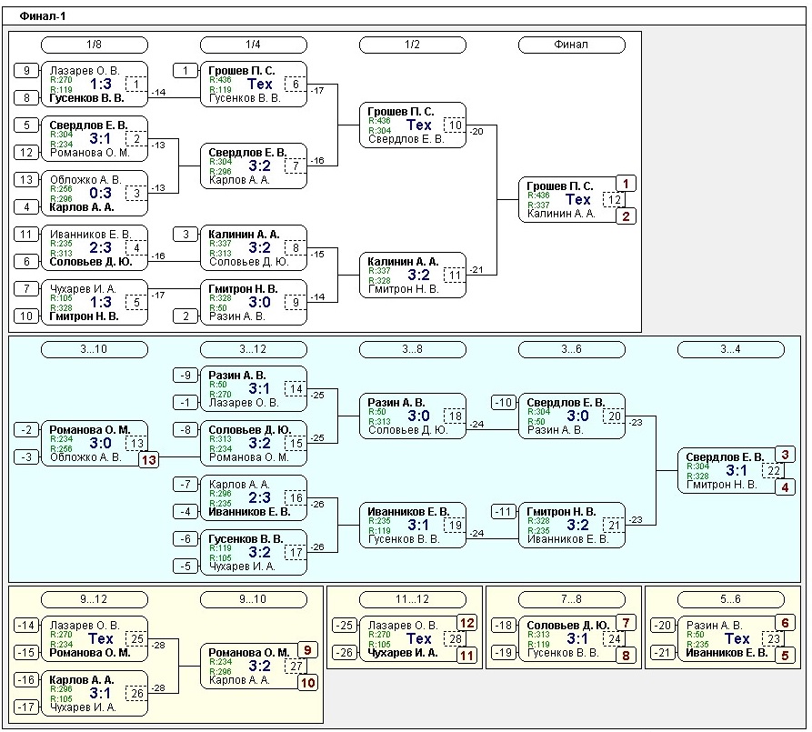Viewport: 812px width, 732px height.
Task: Click place badge 11 beside Чухарев
Action: (x=467, y=655)
